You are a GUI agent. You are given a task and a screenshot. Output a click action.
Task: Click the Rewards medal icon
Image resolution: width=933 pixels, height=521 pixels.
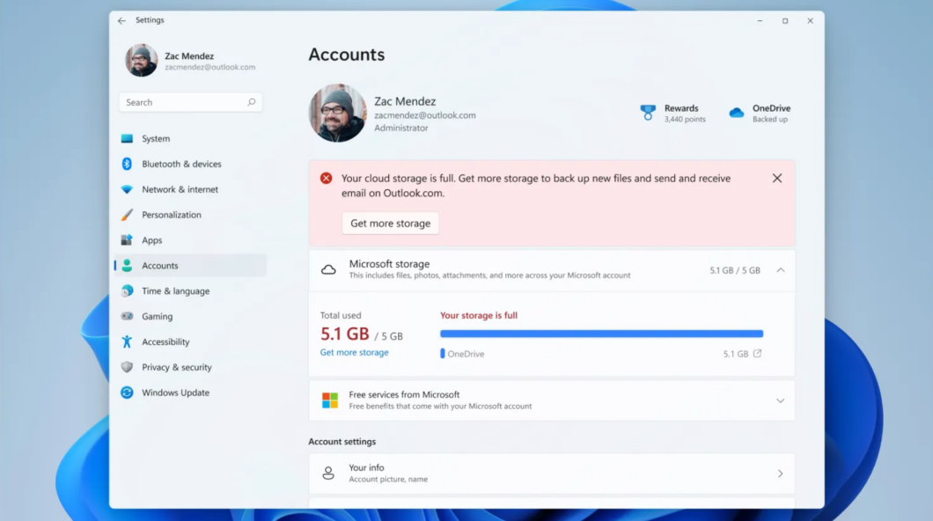648,113
